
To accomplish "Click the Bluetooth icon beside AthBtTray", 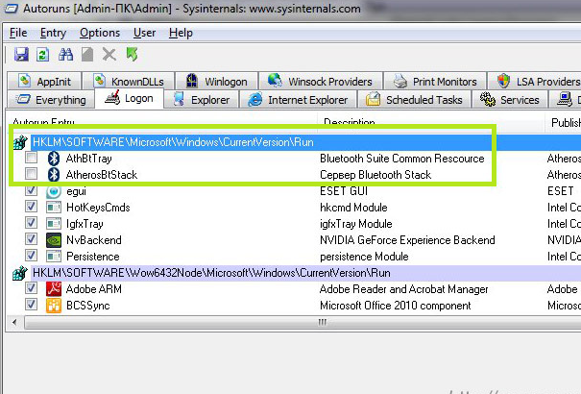I will [x=54, y=159].
